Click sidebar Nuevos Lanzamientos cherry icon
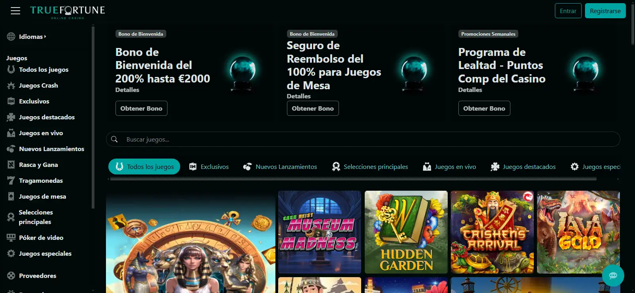This screenshot has width=635, height=293. (x=11, y=149)
